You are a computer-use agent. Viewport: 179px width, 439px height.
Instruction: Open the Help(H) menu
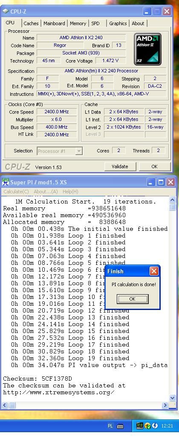coord(70,192)
